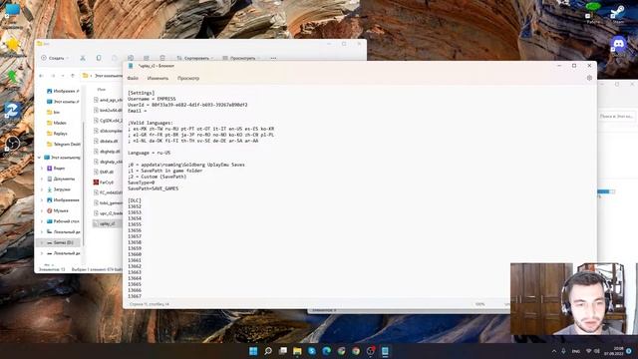This screenshot has height=359, width=638.
Task: Expand the Видео folder node
Action: [x=42, y=169]
